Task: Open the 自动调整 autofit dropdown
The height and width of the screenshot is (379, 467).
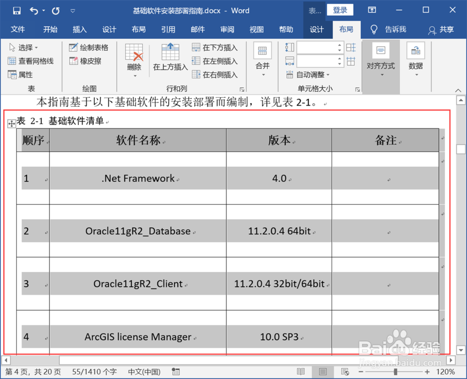Action: pos(308,74)
